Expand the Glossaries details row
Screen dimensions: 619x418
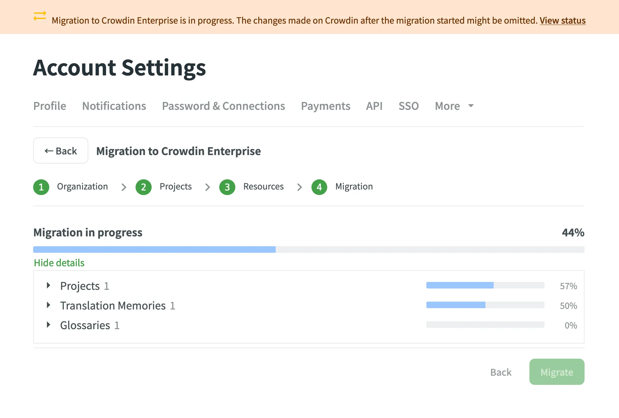[x=49, y=325]
